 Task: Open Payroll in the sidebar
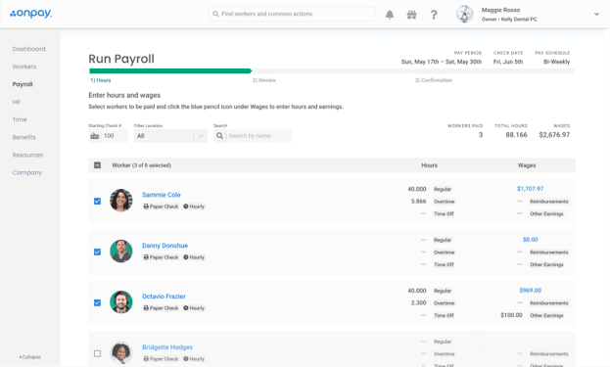(23, 84)
